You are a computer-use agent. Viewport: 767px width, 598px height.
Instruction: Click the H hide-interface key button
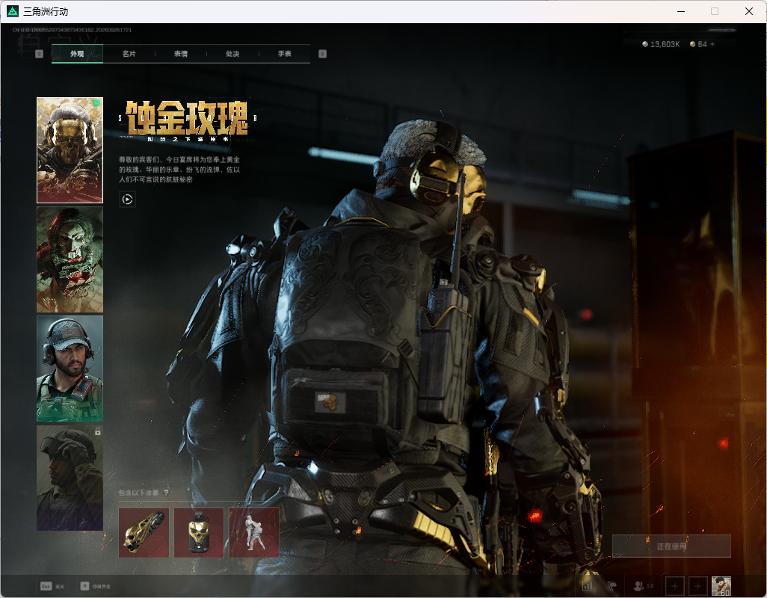pyautogui.click(x=96, y=586)
